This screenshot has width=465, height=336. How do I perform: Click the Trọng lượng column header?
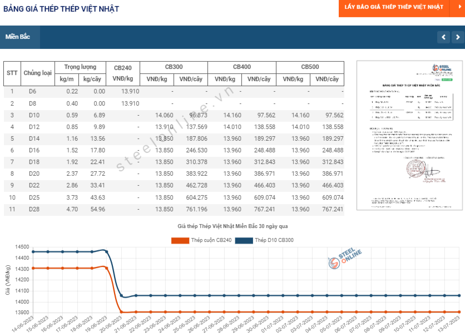[80, 67]
